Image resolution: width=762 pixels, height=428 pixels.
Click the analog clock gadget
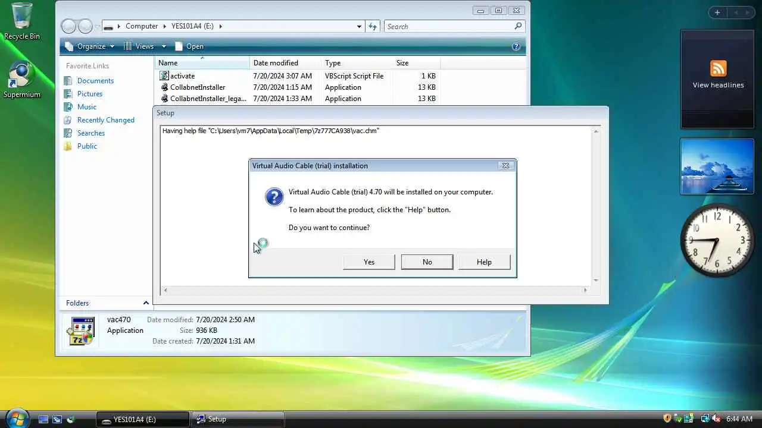click(x=717, y=240)
